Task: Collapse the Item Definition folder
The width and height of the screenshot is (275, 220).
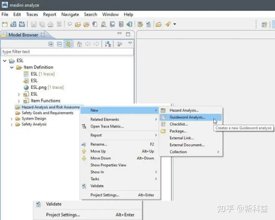Action: pyautogui.click(x=12, y=67)
